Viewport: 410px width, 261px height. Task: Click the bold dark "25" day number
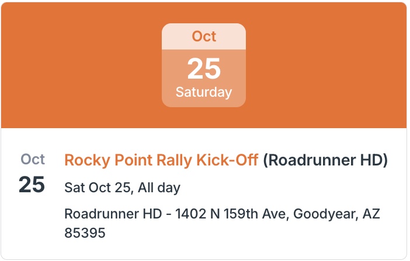click(32, 185)
